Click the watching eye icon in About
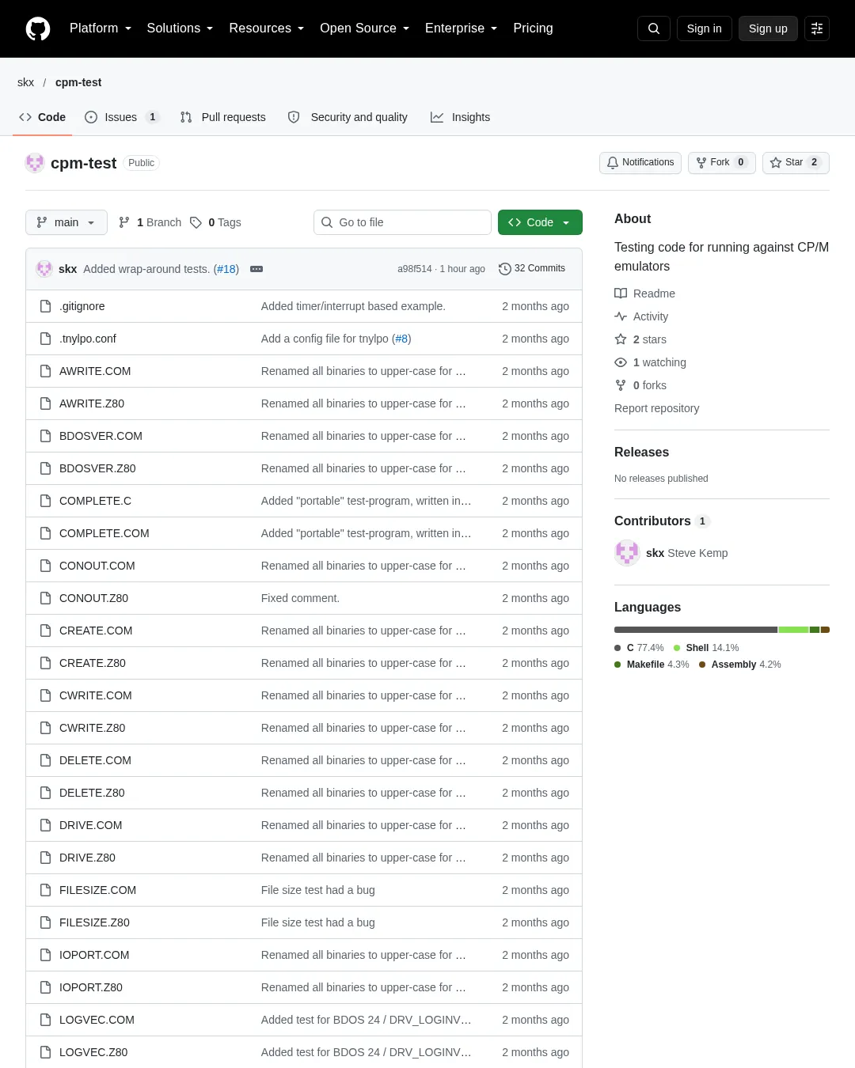855x1068 pixels. point(621,362)
